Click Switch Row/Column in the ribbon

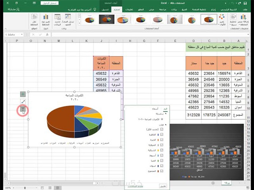coord(68,20)
